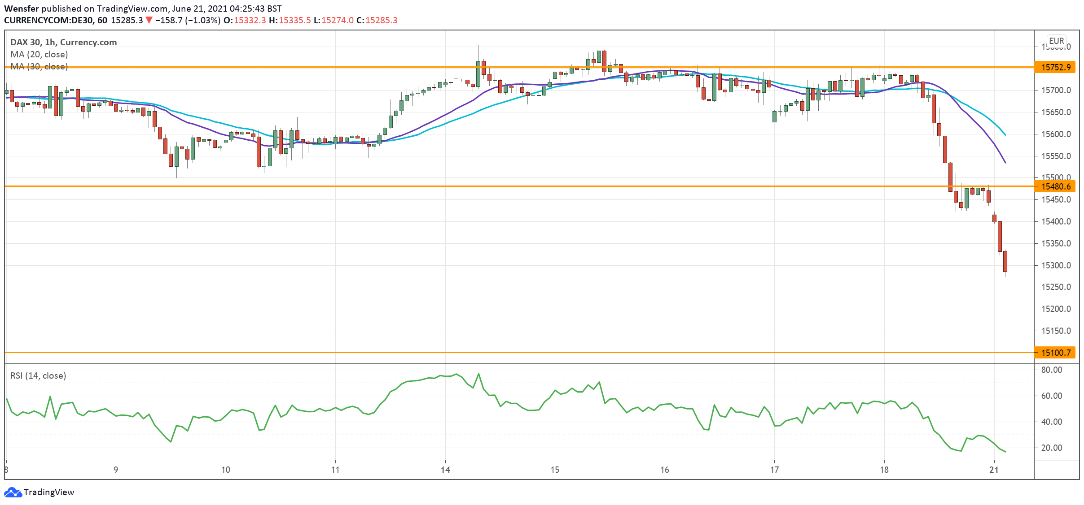1084x505 pixels.
Task: Click date label 21 on time axis
Action: click(x=994, y=470)
